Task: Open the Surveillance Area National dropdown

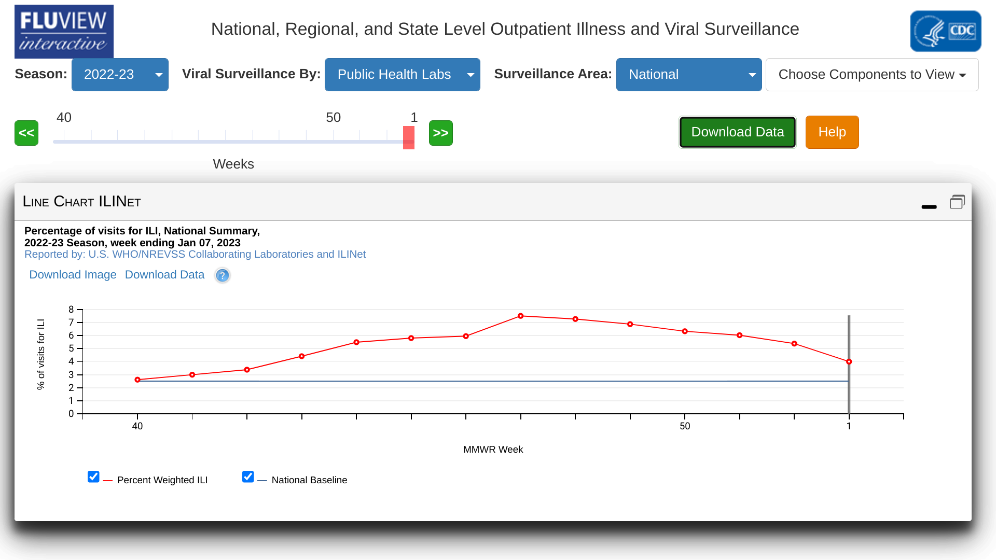Action: click(688, 75)
